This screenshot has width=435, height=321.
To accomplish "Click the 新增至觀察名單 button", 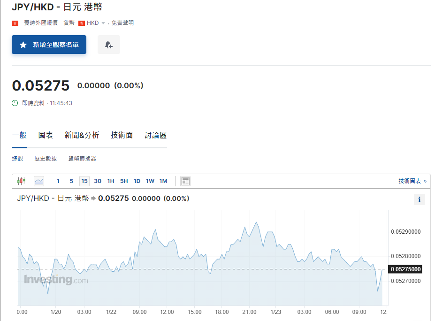I will click(x=49, y=45).
